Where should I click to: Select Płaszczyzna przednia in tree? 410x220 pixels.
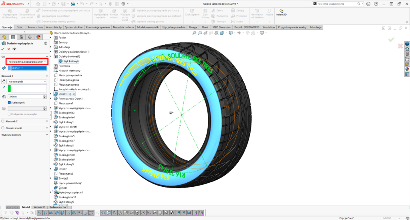click(x=68, y=75)
